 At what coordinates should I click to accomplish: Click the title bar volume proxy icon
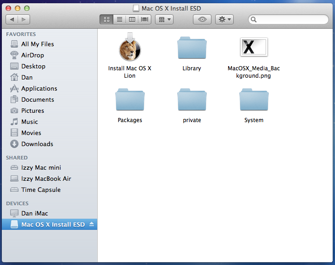136,8
